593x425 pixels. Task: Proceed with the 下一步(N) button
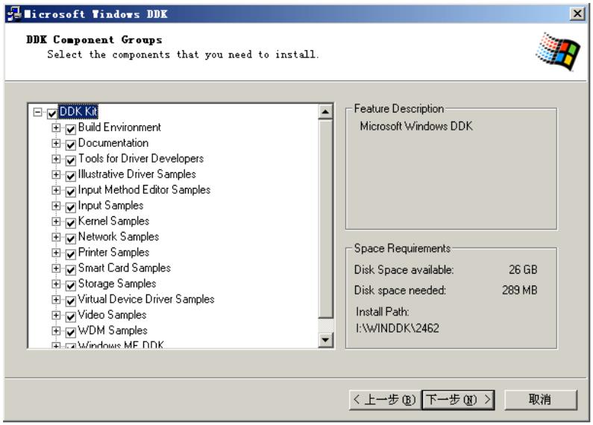pyautogui.click(x=458, y=400)
